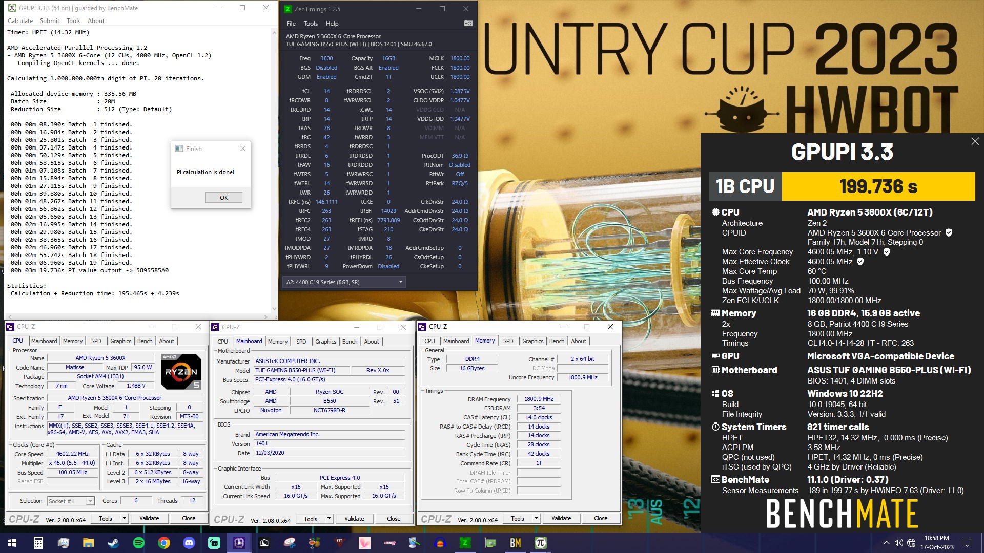The width and height of the screenshot is (984, 553).
Task: Open File Explorer from the taskbar
Action: point(88,543)
